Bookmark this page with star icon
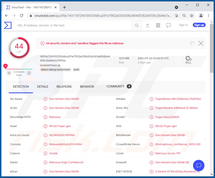 point(192,16)
